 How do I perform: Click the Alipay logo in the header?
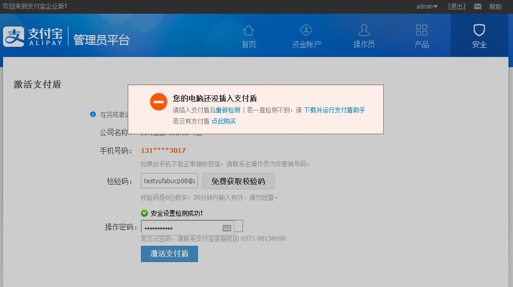click(33, 37)
